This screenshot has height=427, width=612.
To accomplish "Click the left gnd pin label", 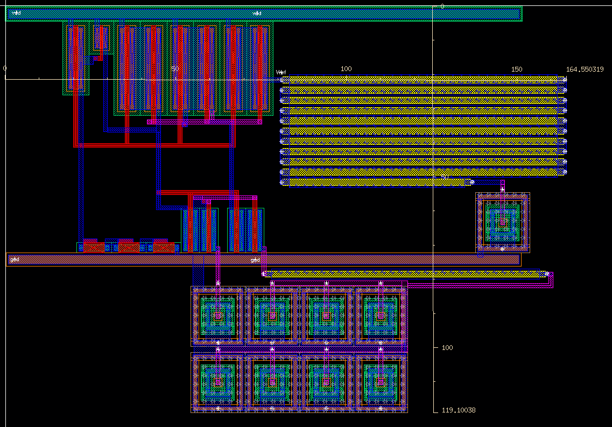I will (x=15, y=260).
